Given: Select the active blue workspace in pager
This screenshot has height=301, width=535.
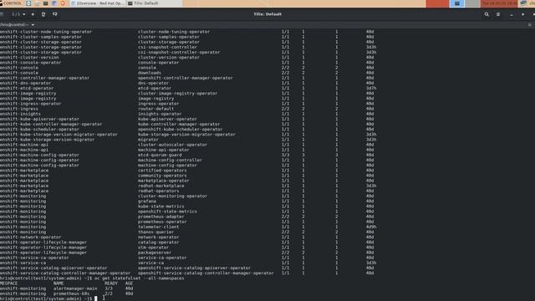Looking at the screenshot, I should (x=457, y=3).
